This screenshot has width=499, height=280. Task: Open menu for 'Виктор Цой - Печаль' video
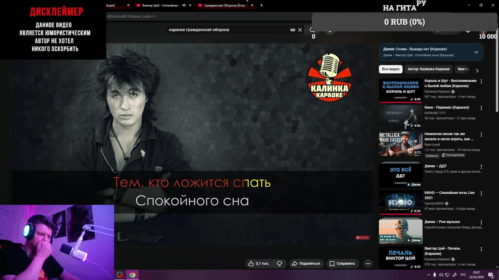coord(481,249)
